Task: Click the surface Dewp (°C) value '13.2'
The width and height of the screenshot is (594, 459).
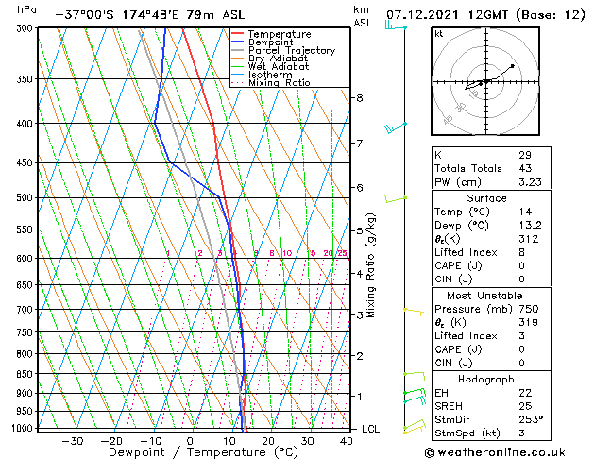Action: click(x=530, y=226)
